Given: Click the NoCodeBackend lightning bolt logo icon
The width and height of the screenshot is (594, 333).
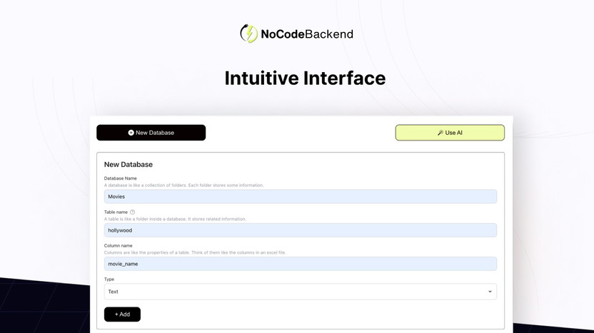Looking at the screenshot, I should (x=248, y=34).
